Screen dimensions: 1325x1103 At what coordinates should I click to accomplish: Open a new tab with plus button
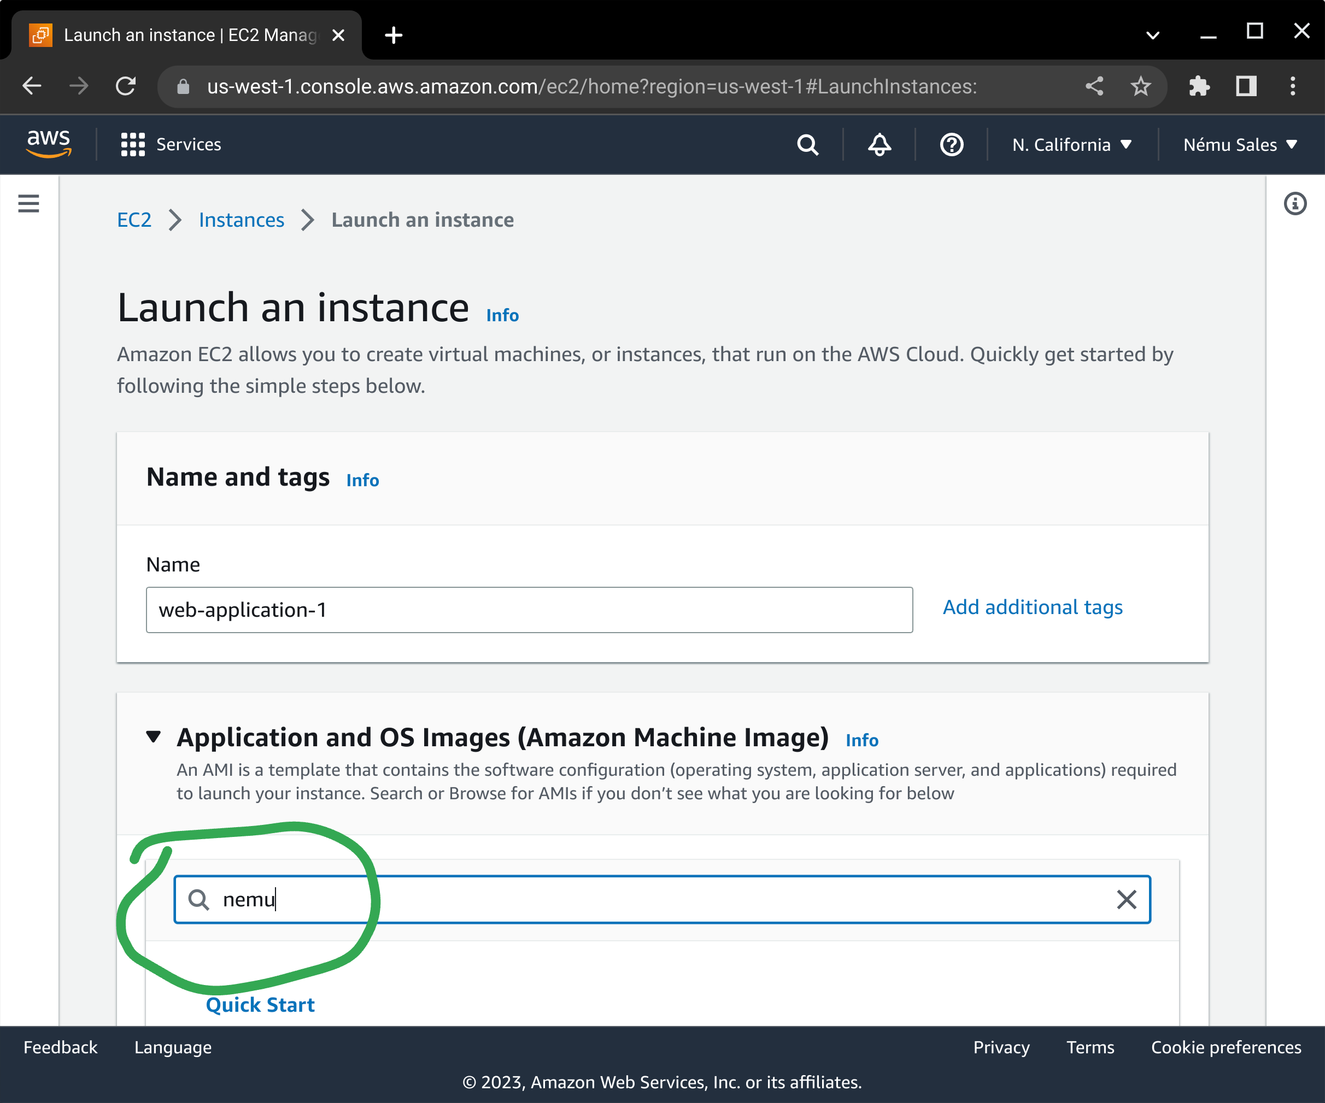coord(393,36)
